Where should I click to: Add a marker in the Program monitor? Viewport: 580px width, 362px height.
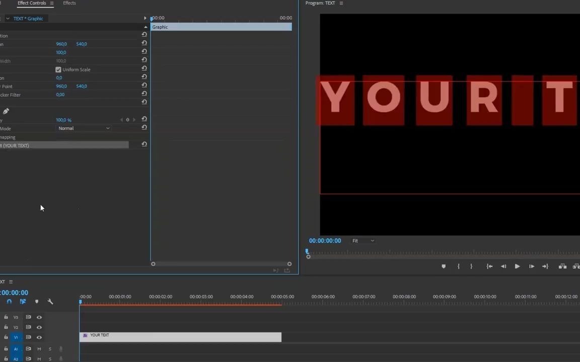pos(444,266)
